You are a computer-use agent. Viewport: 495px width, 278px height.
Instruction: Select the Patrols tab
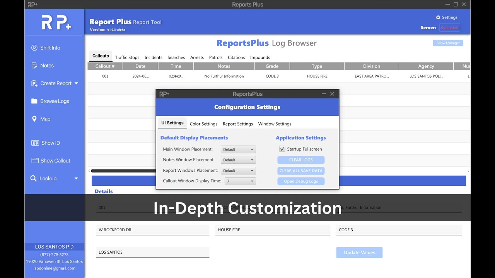coord(216,58)
